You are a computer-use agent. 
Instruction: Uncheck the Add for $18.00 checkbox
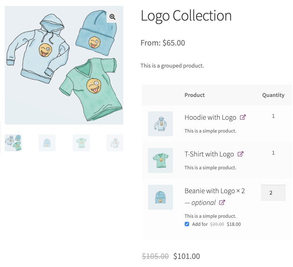[x=187, y=224]
